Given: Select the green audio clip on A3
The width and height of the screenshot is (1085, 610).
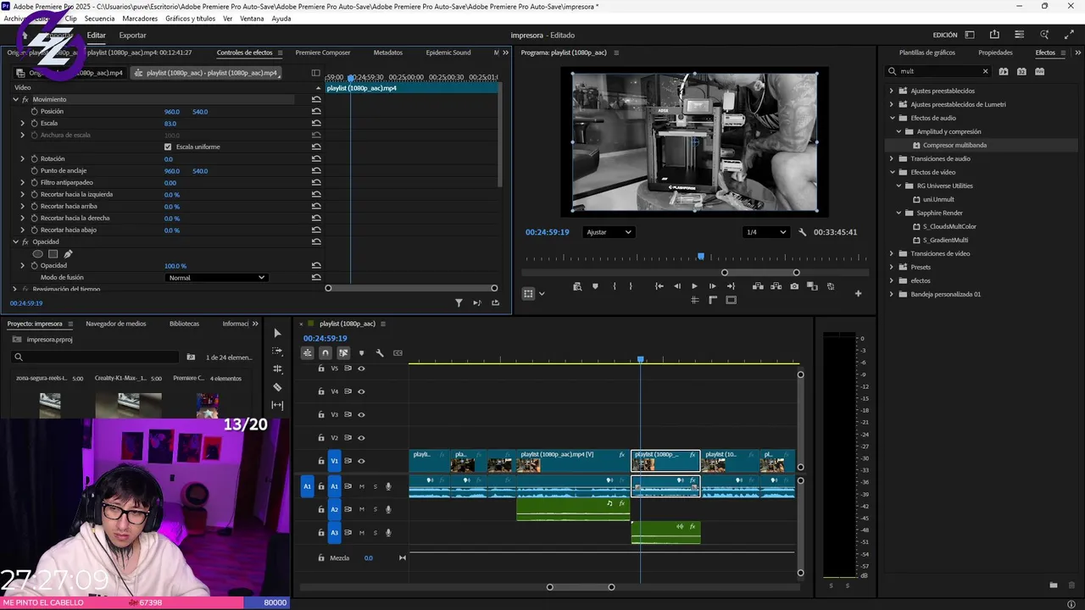Looking at the screenshot, I should 665,532.
